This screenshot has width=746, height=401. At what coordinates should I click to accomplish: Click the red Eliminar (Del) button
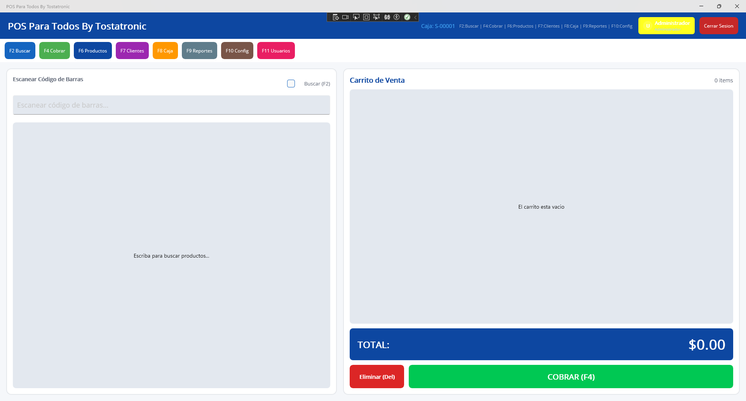[x=376, y=377]
